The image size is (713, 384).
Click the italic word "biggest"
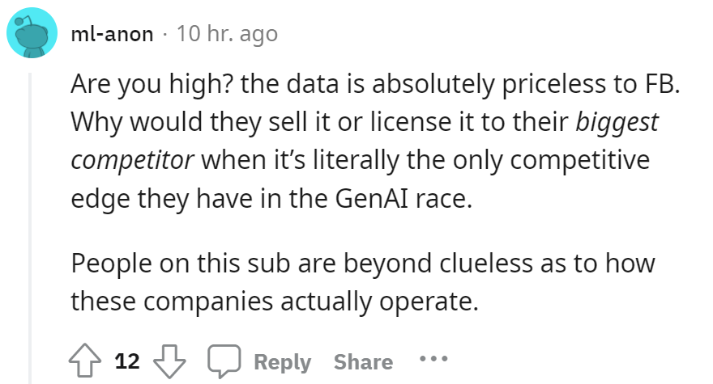click(617, 123)
